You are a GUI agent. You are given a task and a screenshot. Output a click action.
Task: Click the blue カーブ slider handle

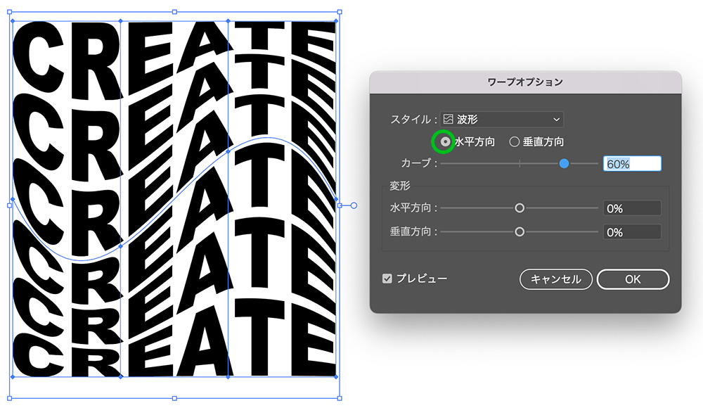pos(565,163)
